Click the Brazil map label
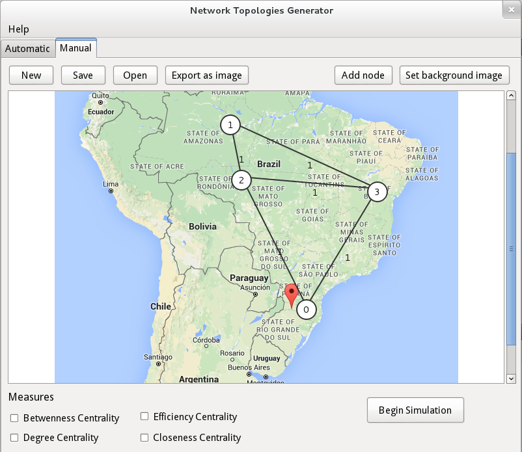 tap(269, 164)
